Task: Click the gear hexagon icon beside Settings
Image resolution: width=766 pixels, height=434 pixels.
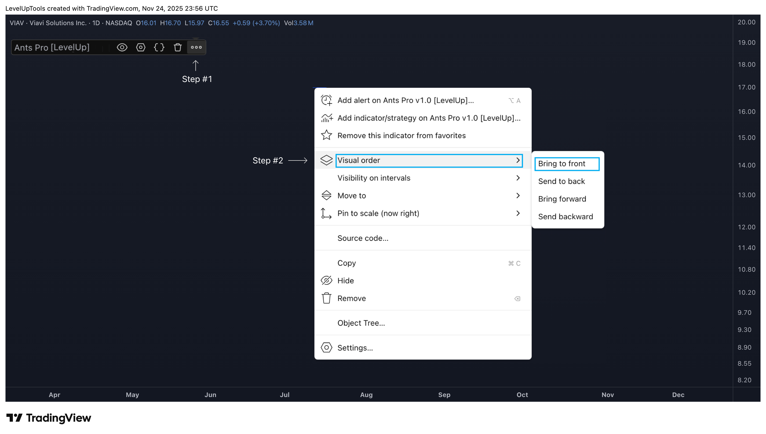Action: (326, 348)
